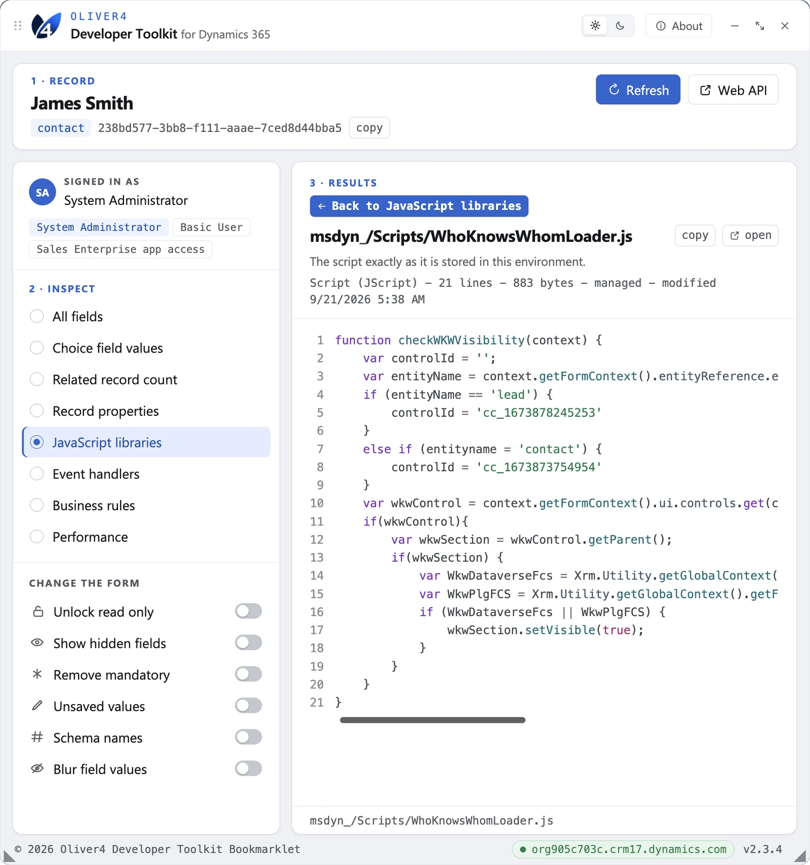The height and width of the screenshot is (865, 810).
Task: Enable Blur field values toggle
Action: (x=248, y=768)
